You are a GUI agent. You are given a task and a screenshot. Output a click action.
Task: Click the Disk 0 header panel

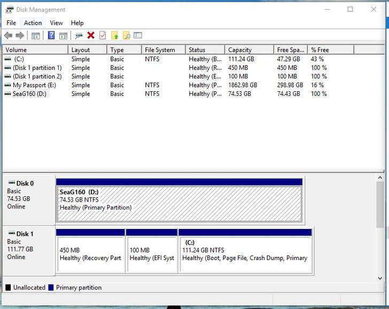[x=29, y=200]
